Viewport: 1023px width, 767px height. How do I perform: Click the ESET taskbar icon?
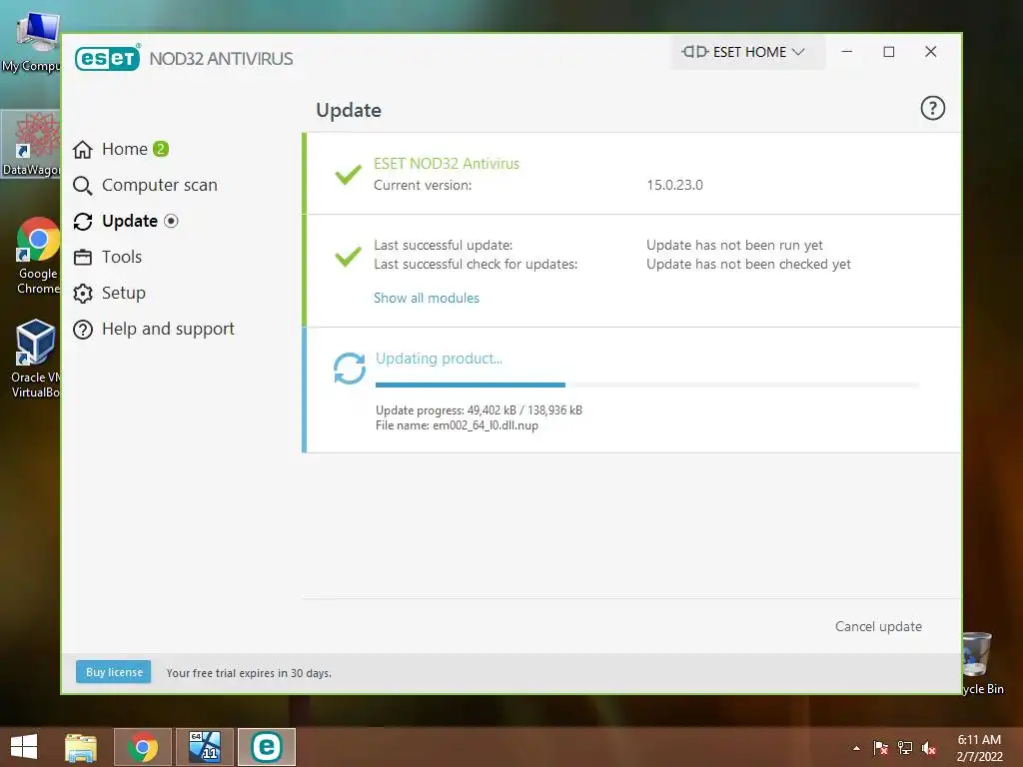266,747
